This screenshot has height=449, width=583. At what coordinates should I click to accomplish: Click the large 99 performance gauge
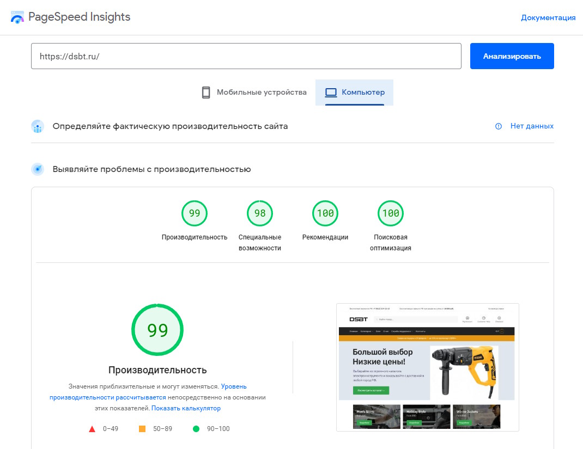coord(157,330)
